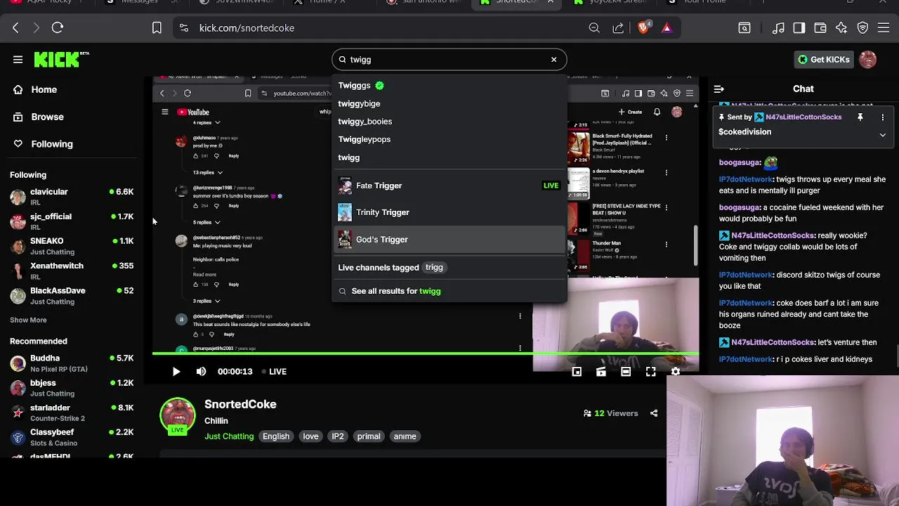The image size is (899, 506).
Task: Open Brave Shields lion icon
Action: [643, 28]
